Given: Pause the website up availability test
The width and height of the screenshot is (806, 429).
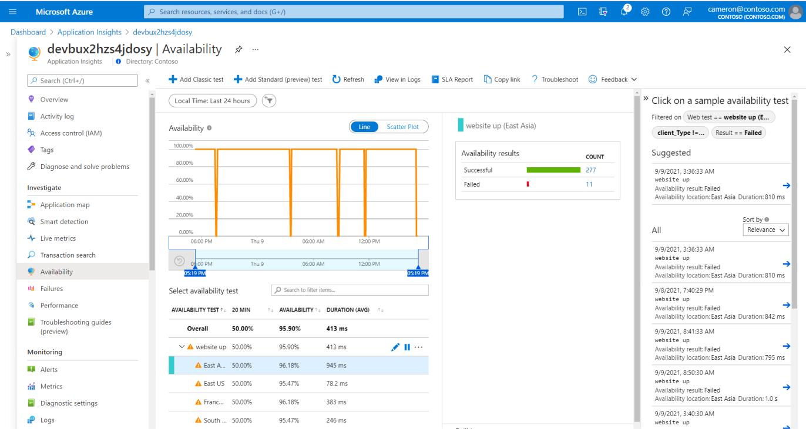Looking at the screenshot, I should point(407,347).
